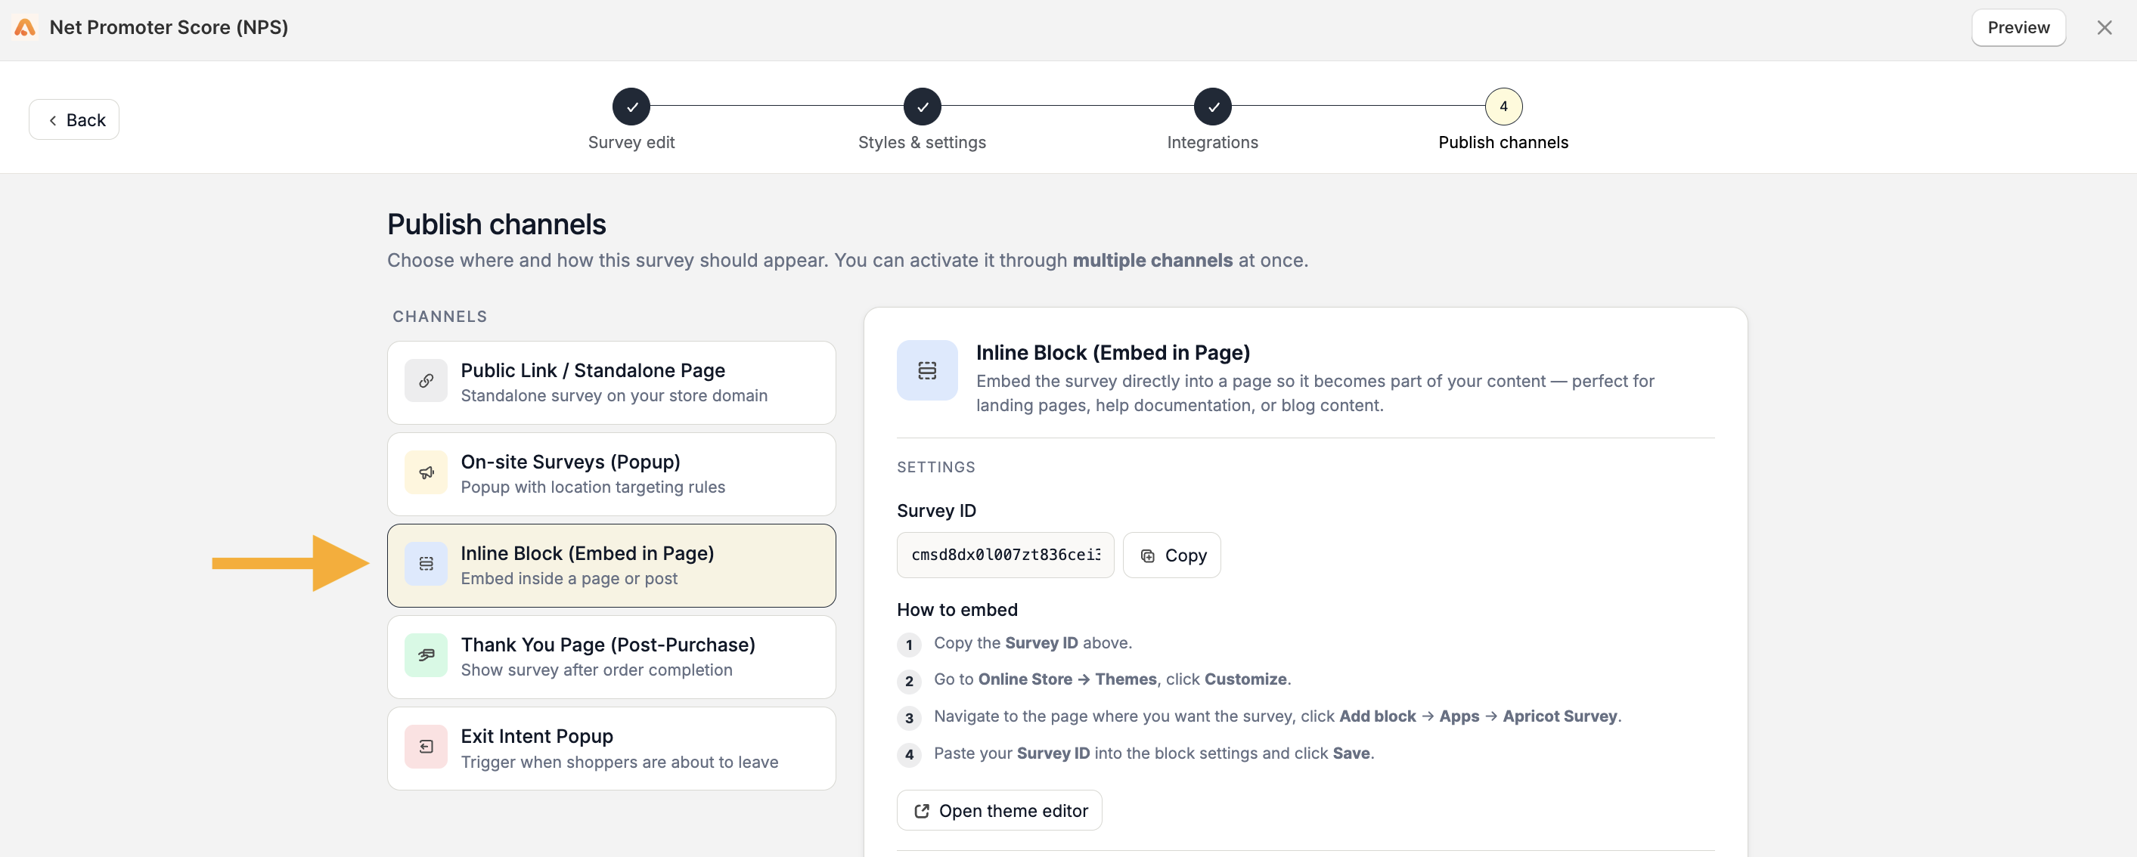Select Inline Block (Embed in Page) channel
This screenshot has width=2137, height=857.
click(612, 565)
